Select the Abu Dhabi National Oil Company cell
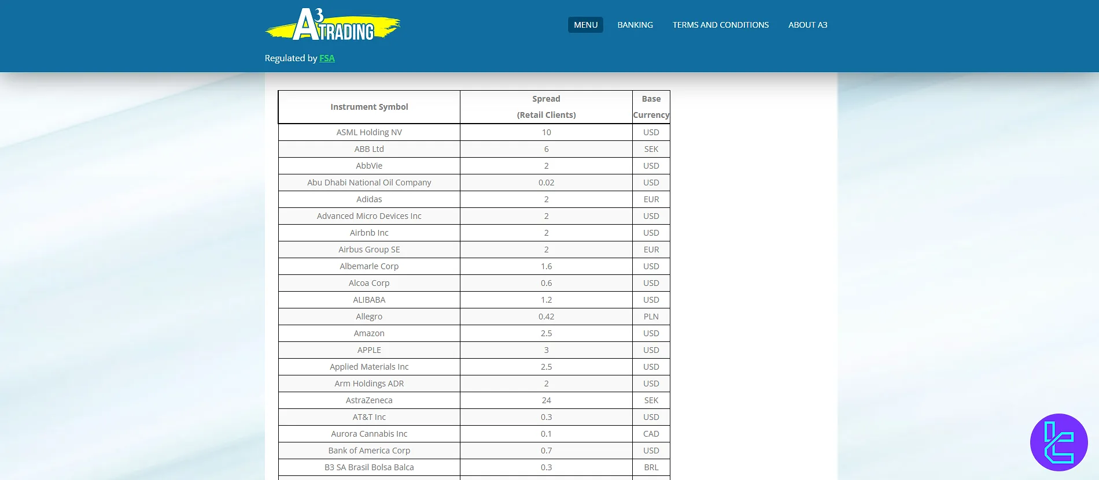The image size is (1099, 480). [x=369, y=183]
